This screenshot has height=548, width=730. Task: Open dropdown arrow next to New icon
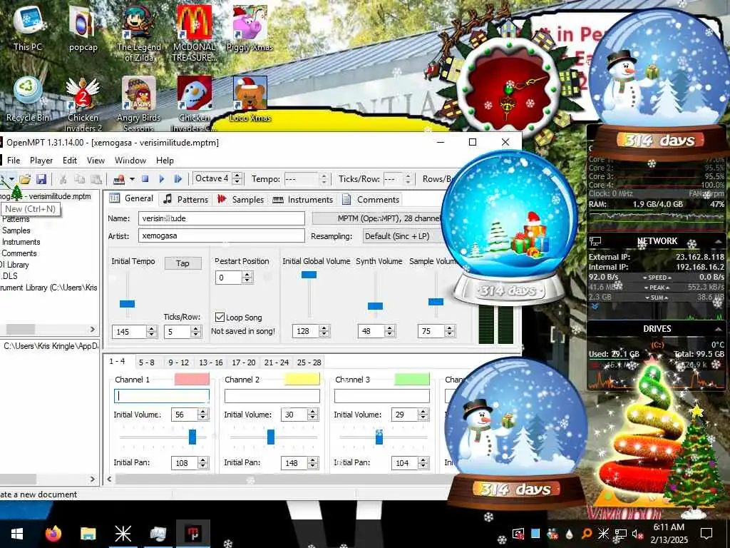tap(11, 179)
